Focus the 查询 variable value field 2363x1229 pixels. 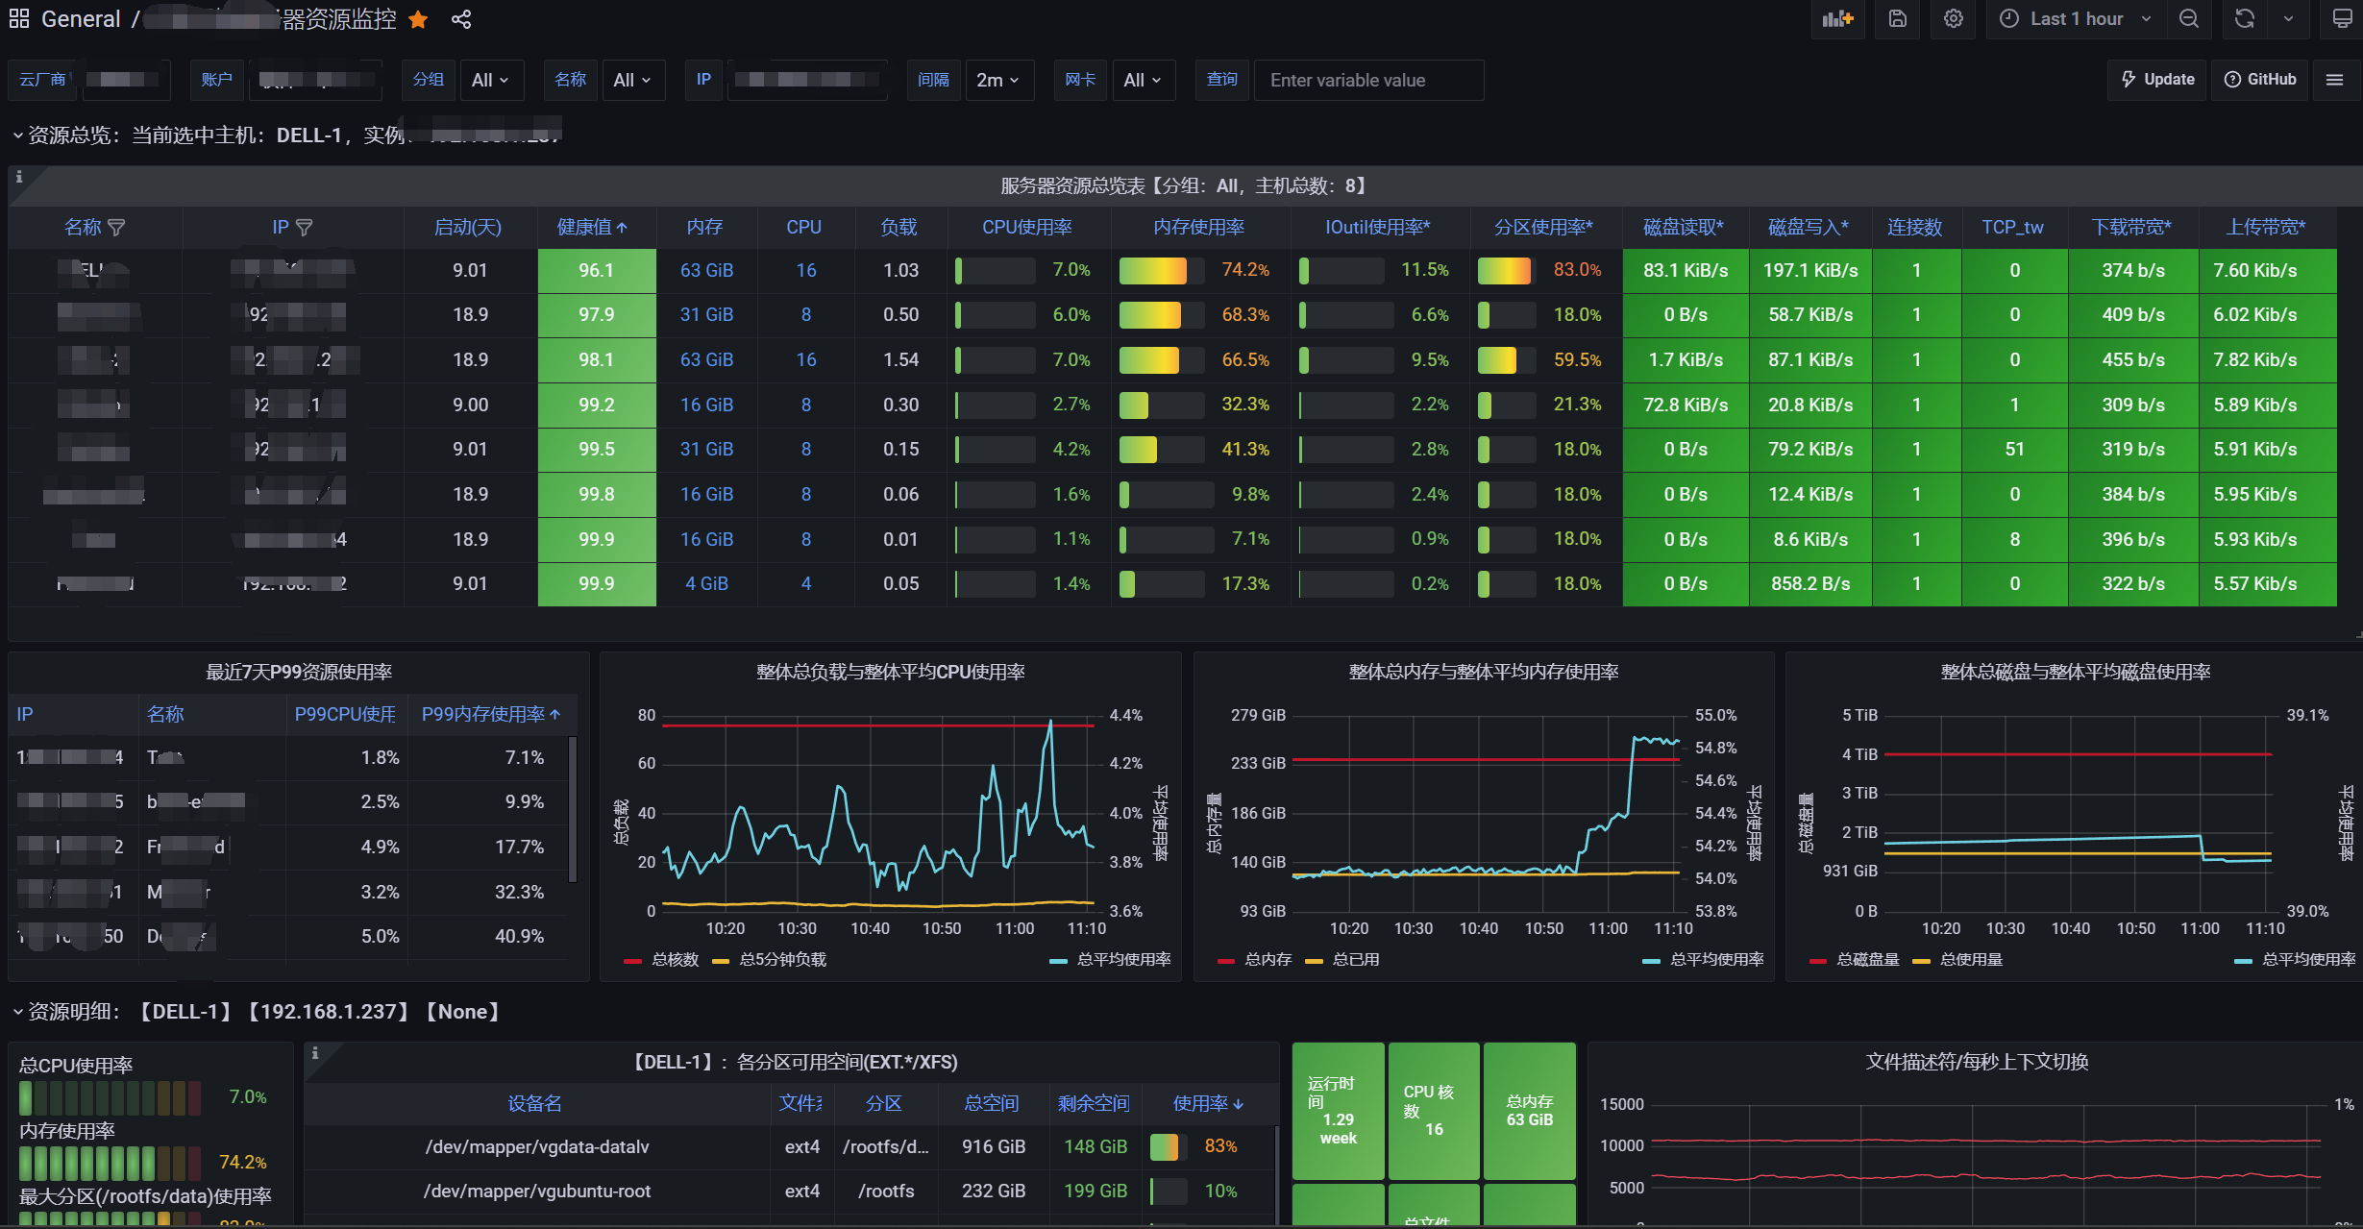coord(1368,80)
